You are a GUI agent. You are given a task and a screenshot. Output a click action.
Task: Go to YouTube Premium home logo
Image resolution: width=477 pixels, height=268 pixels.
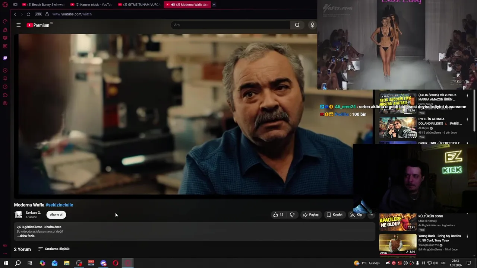coord(38,25)
